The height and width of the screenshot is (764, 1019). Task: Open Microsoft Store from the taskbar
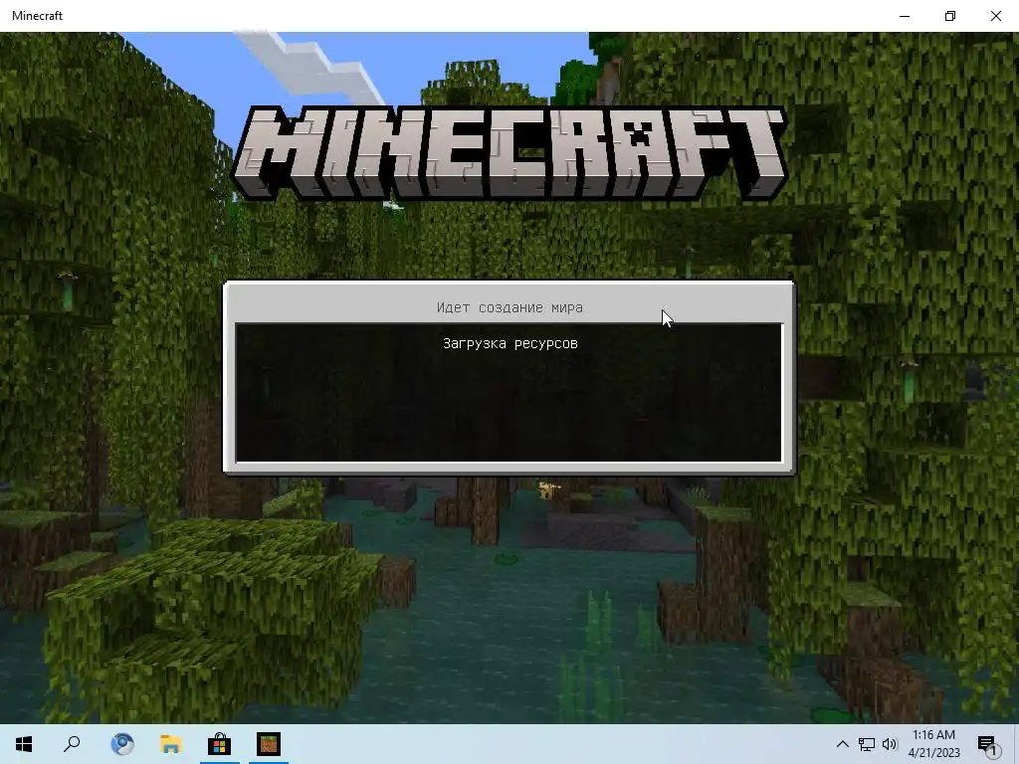(220, 744)
